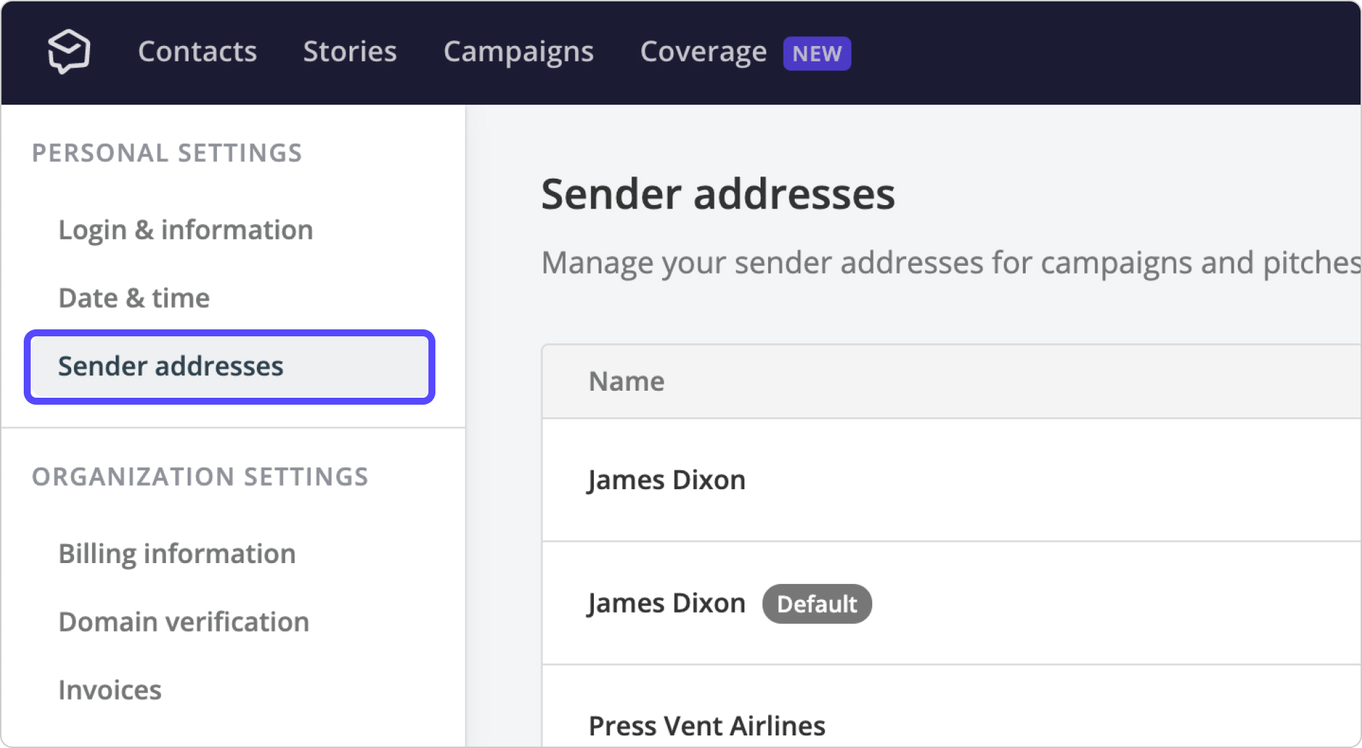Click the ORGANIZATION SETTINGS section label

tap(200, 477)
